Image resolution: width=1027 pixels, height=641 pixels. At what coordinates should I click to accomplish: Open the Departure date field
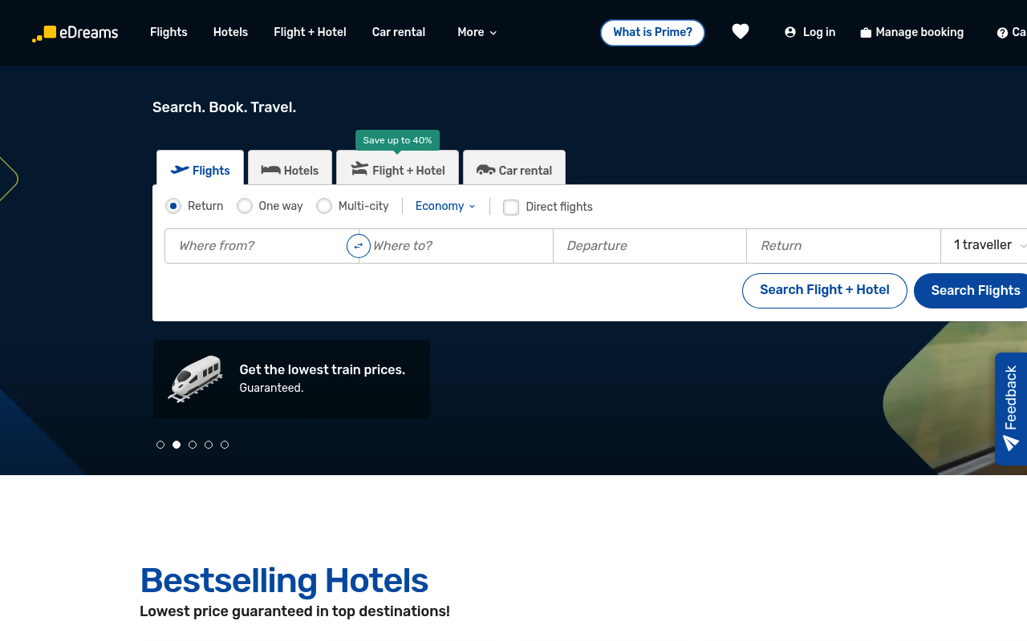tap(650, 246)
